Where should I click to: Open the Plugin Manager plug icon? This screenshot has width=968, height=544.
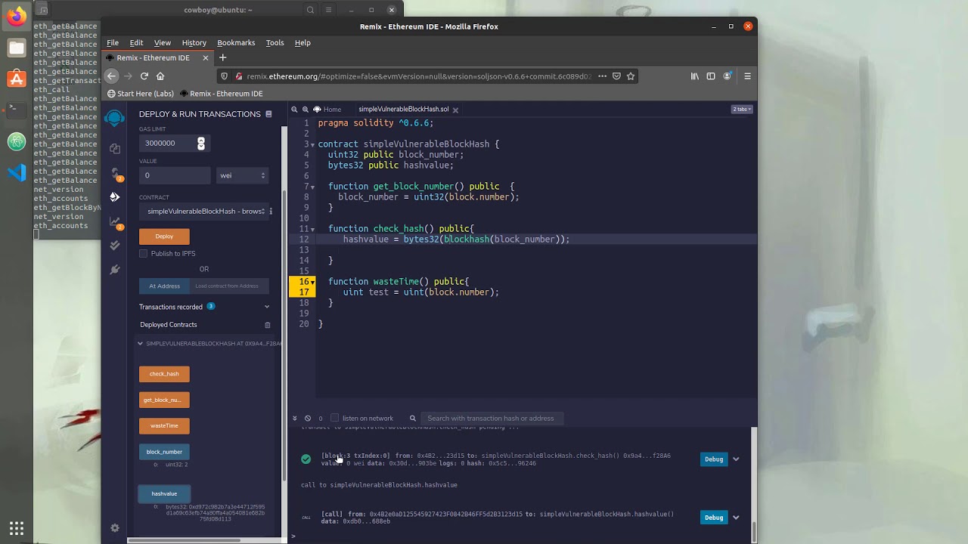tap(115, 270)
